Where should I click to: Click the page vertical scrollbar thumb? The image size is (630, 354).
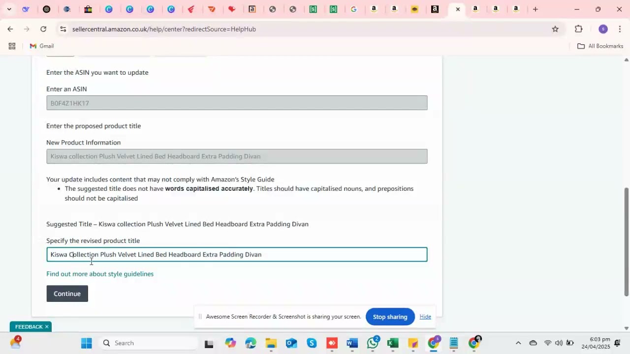pyautogui.click(x=627, y=242)
